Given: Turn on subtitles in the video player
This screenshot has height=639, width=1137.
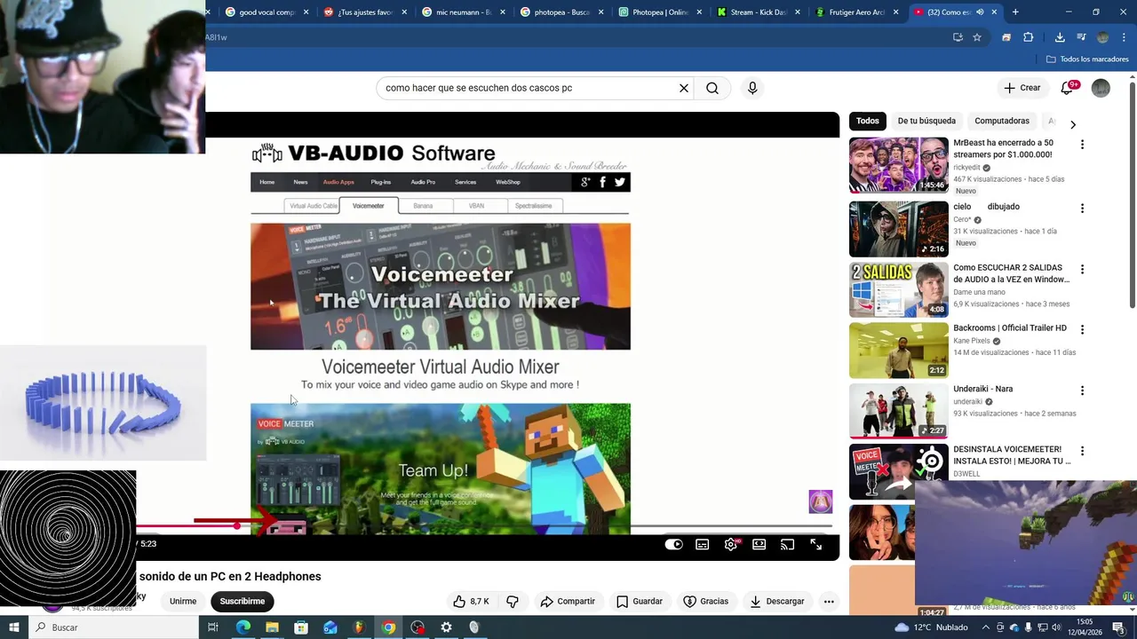Looking at the screenshot, I should pos(703,544).
